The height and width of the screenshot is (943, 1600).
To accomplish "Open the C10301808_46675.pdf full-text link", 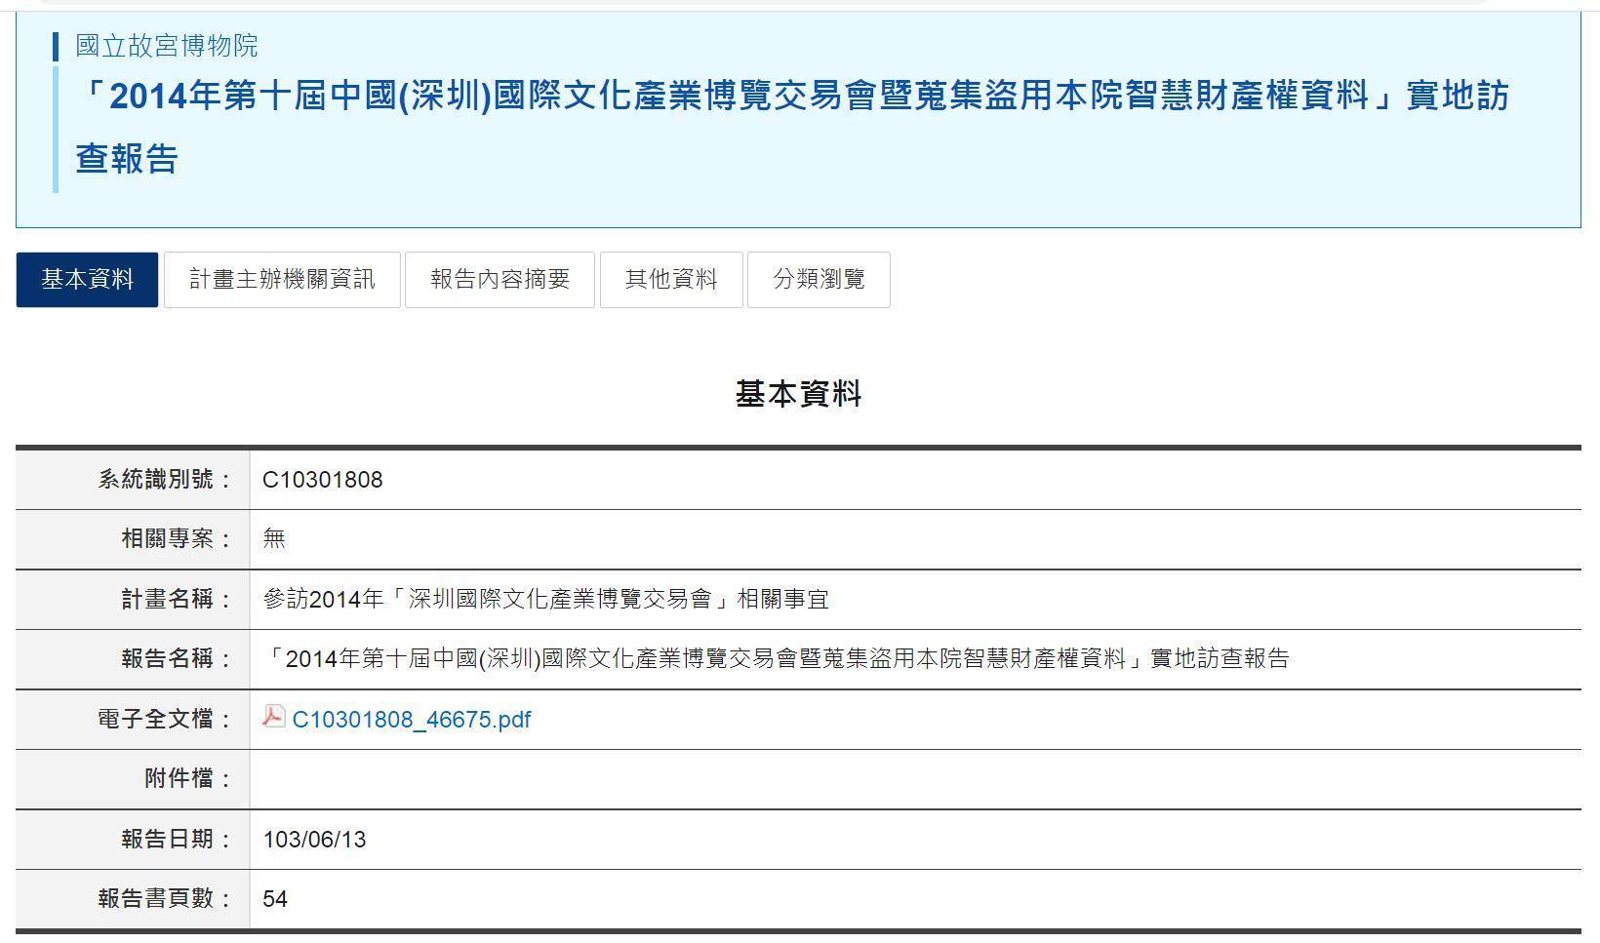I will tap(412, 720).
